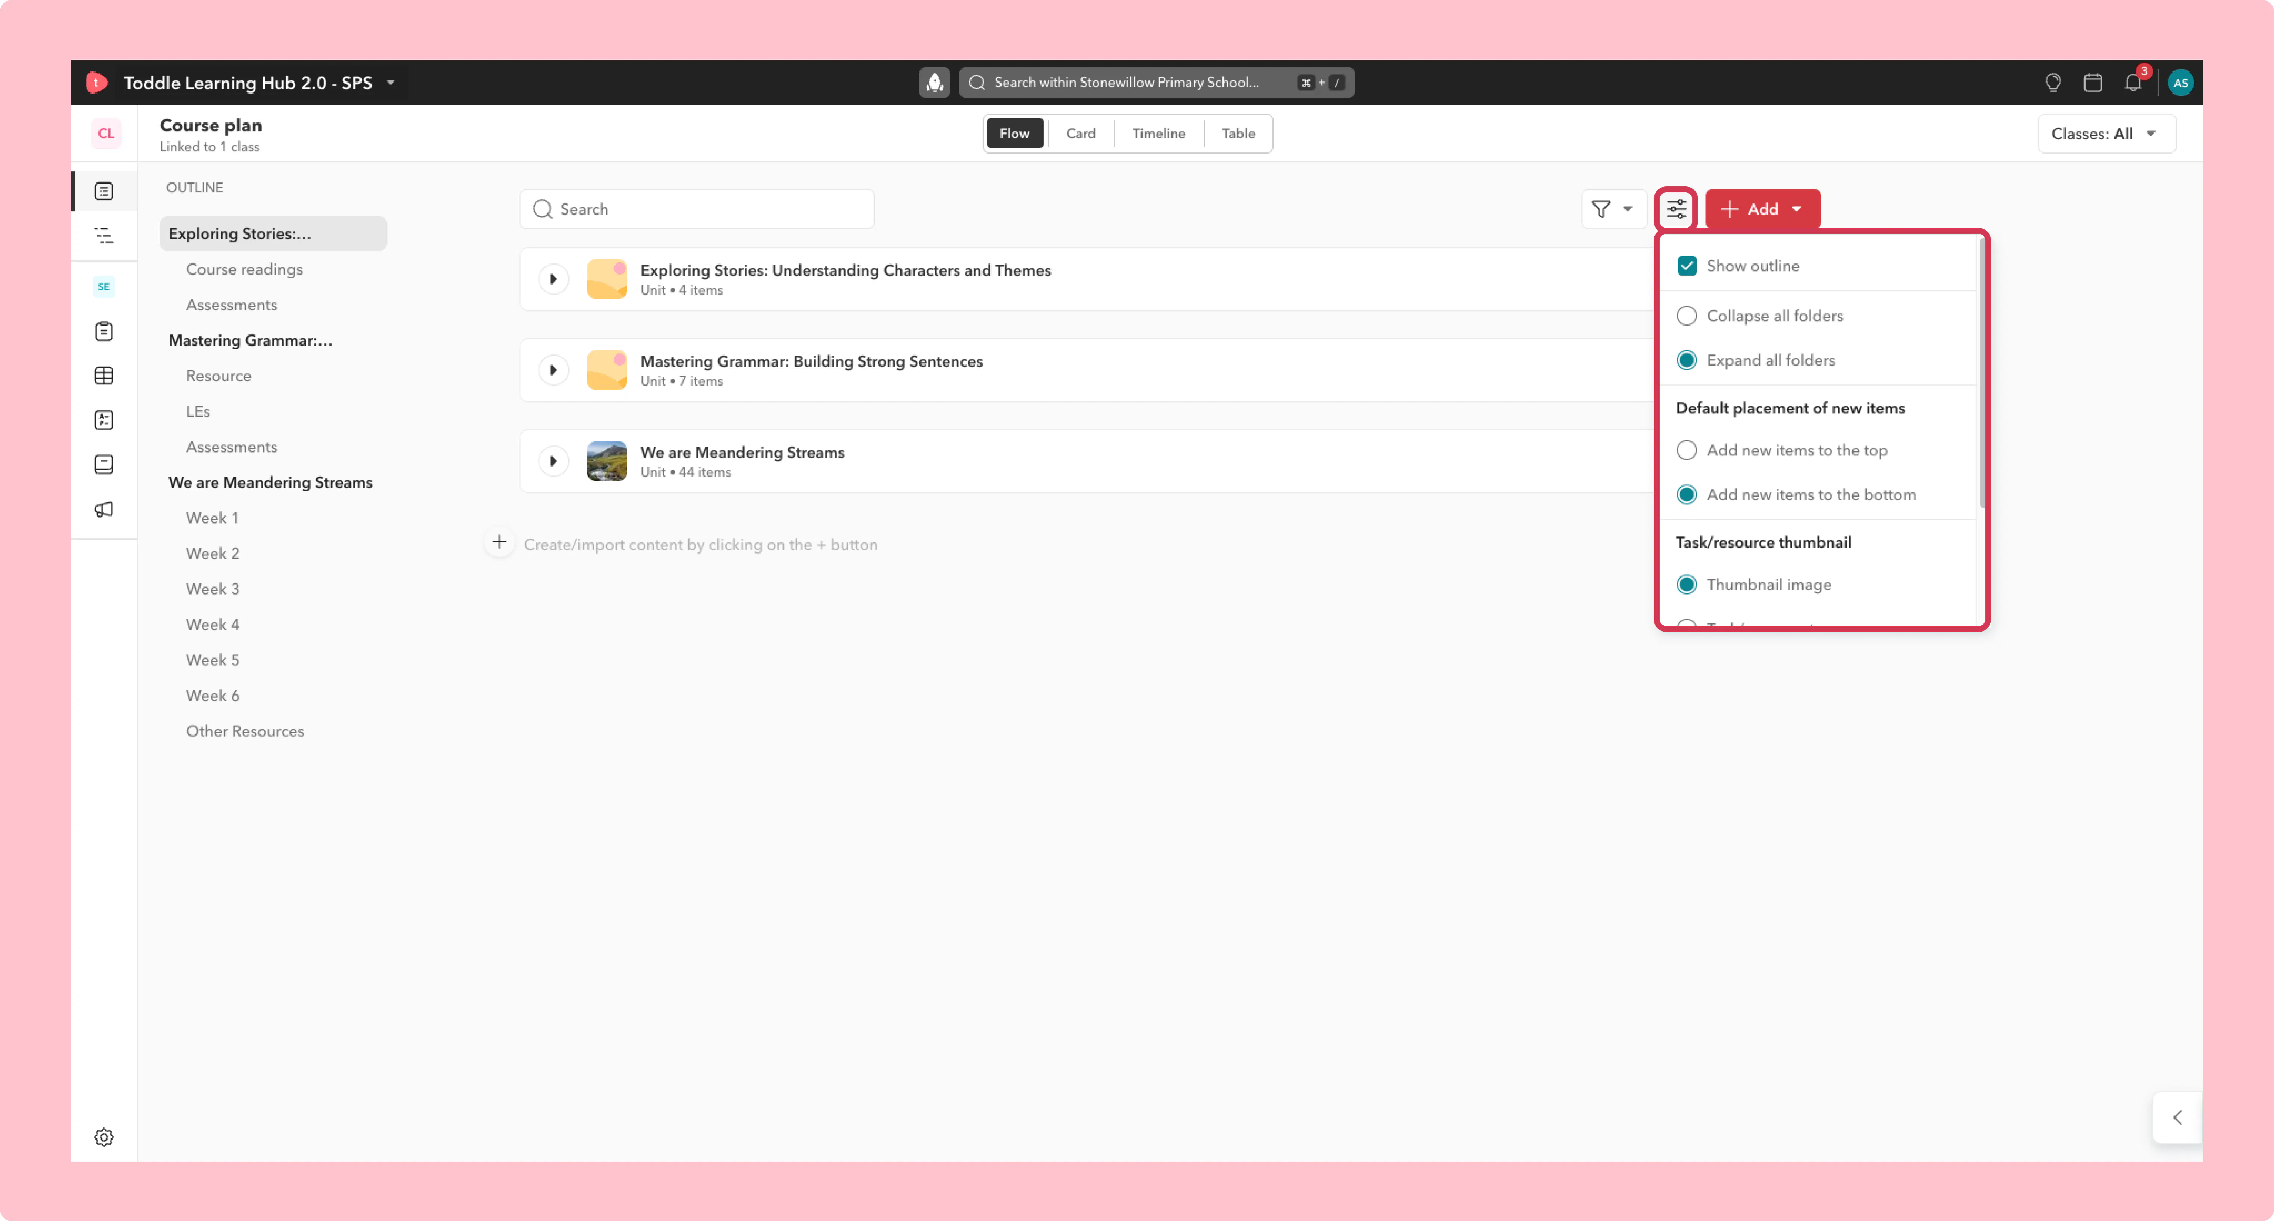Click the view settings sliders icon
Viewport: 2274px width, 1221px height.
pyautogui.click(x=1676, y=209)
